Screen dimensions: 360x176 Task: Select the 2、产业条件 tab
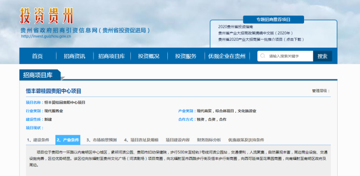pyautogui.click(x=68, y=140)
